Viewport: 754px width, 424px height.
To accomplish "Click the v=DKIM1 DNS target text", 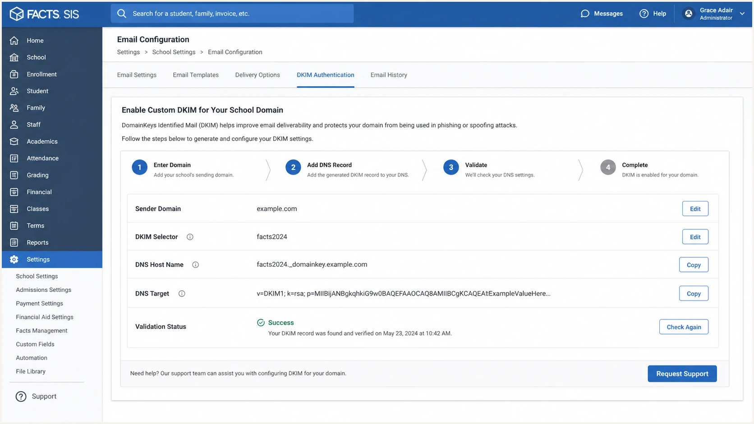I will point(404,293).
